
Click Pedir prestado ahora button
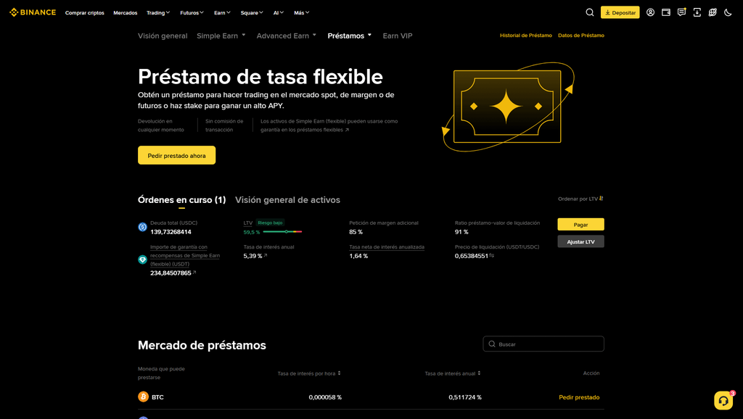[176, 155]
